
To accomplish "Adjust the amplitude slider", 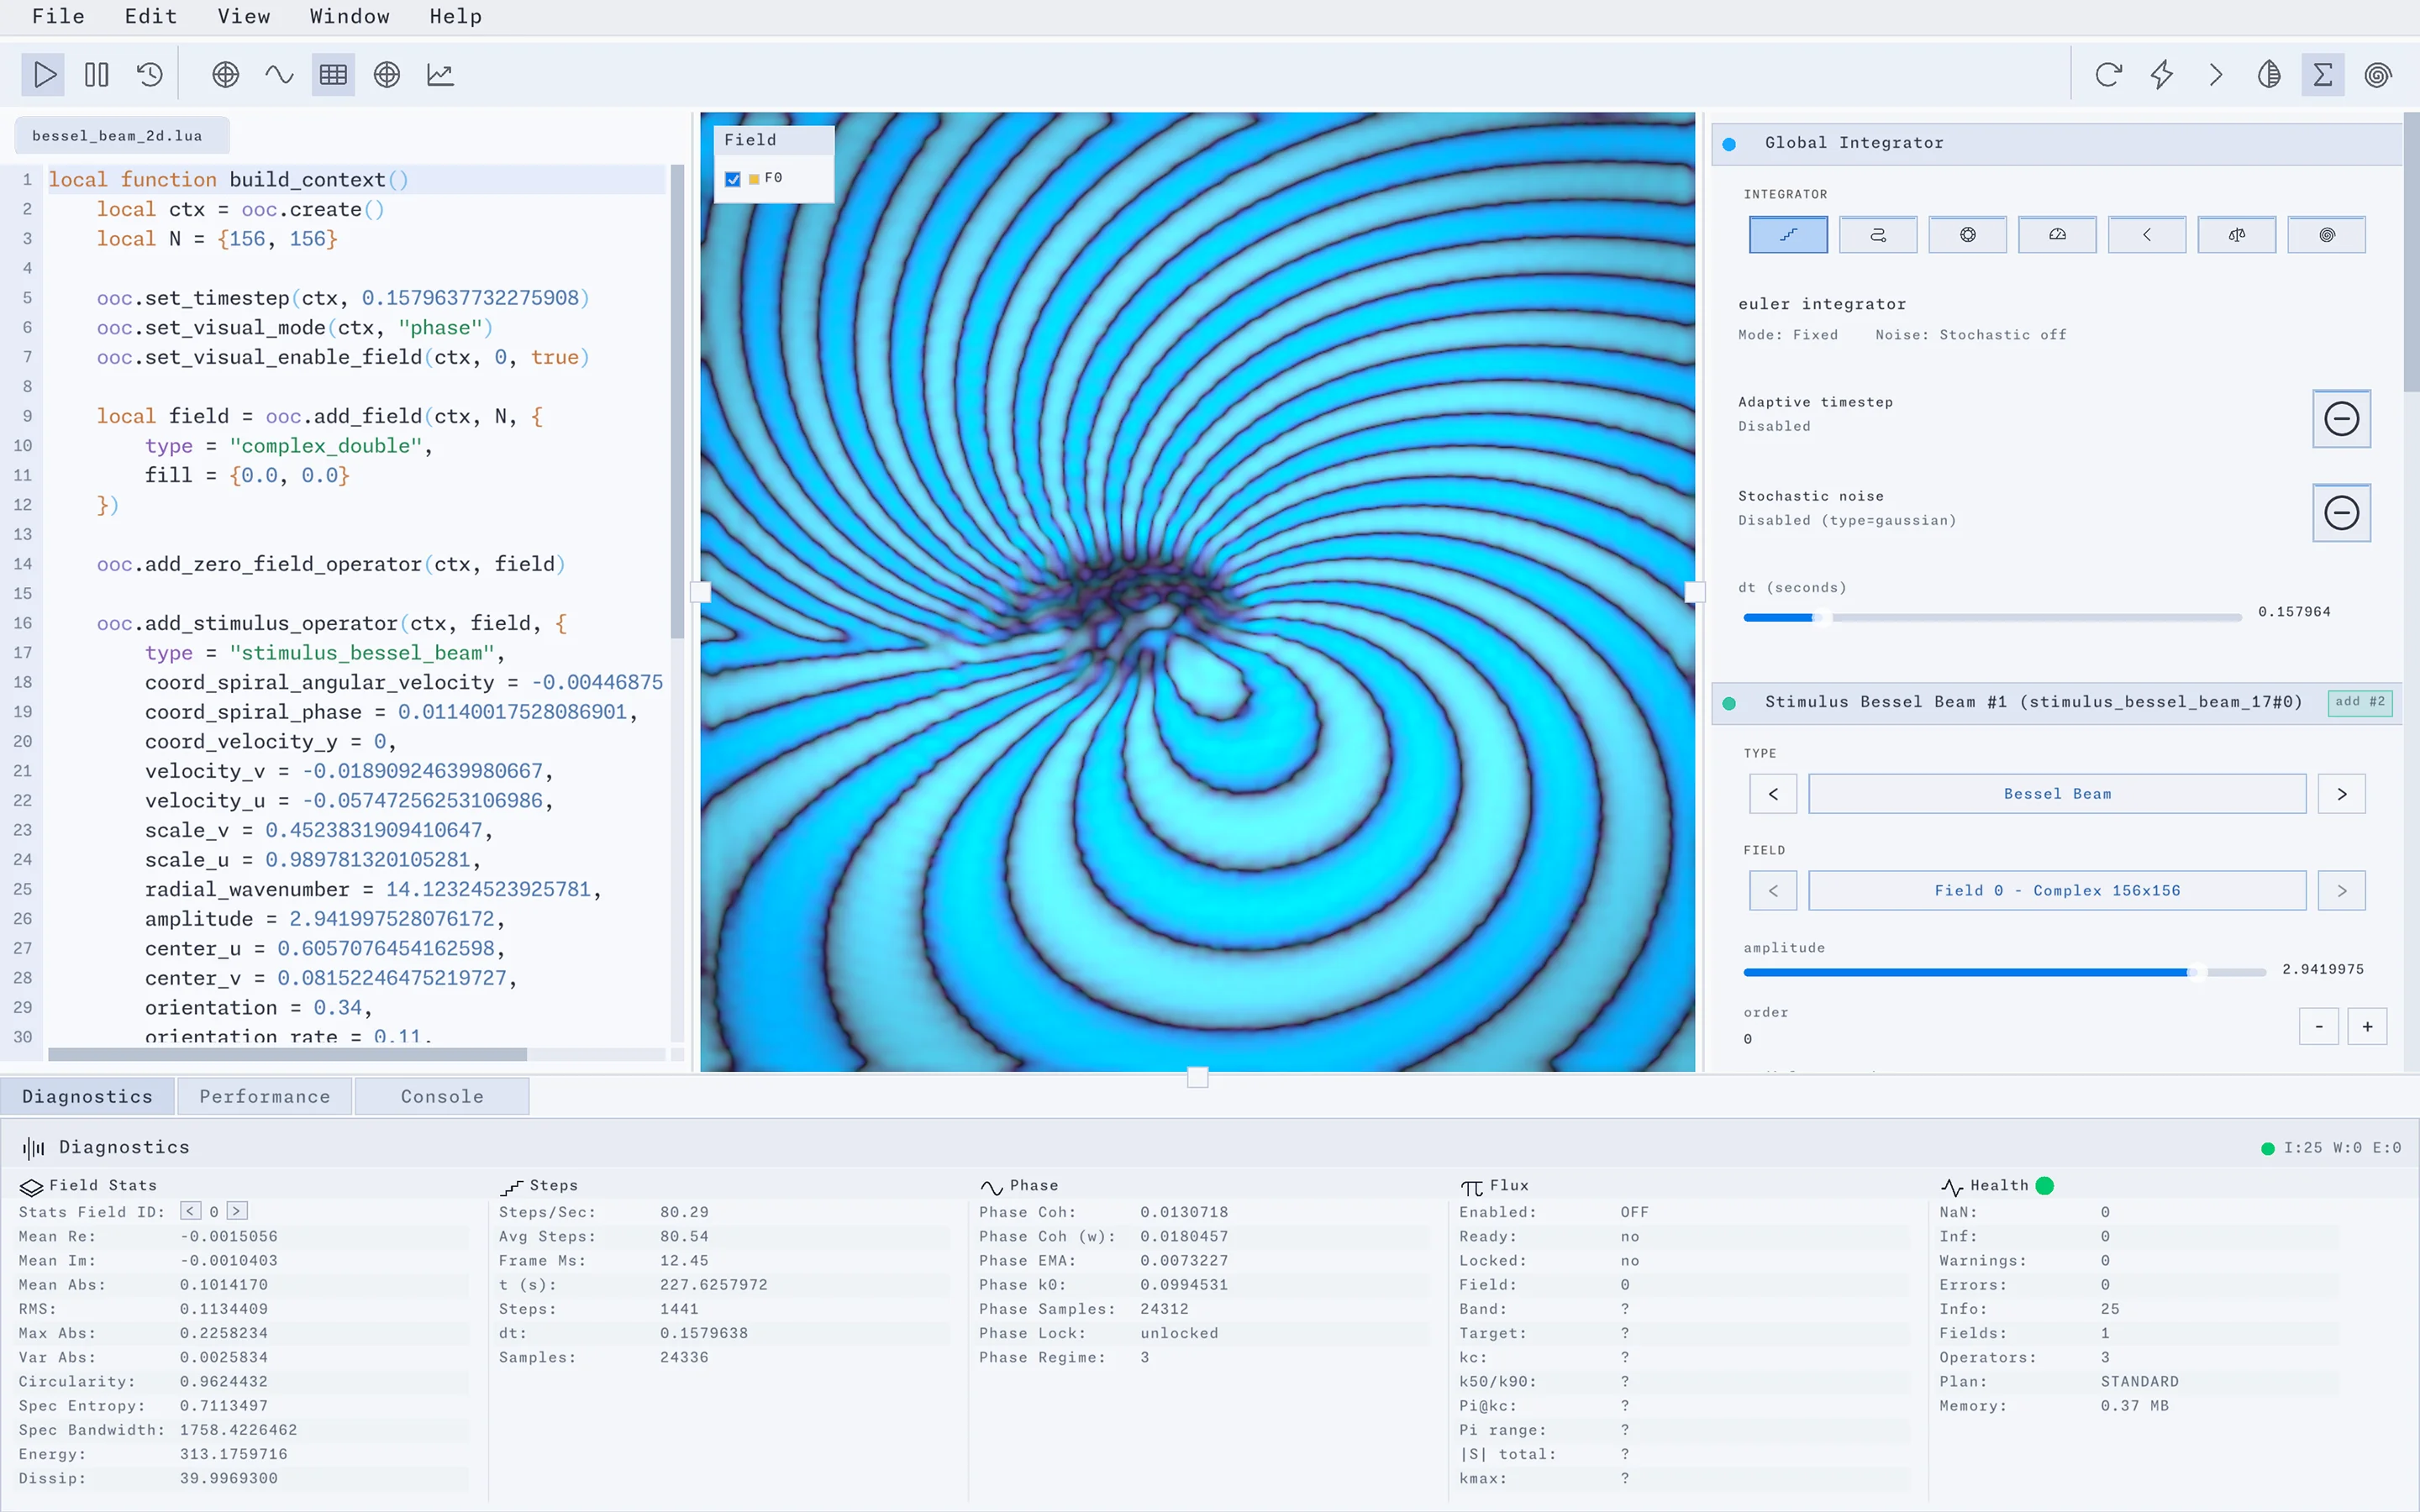I will (x=2004, y=972).
